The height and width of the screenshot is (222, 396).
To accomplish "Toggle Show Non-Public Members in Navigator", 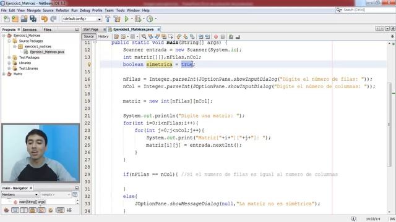I will pos(33,210).
